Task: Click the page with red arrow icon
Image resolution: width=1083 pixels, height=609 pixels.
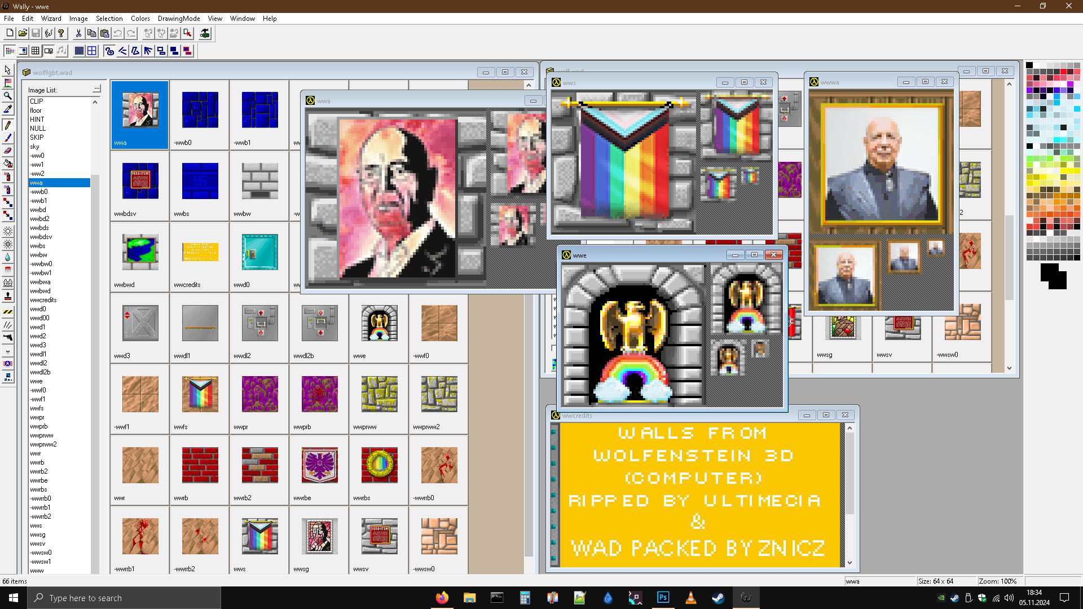Action: [x=187, y=33]
